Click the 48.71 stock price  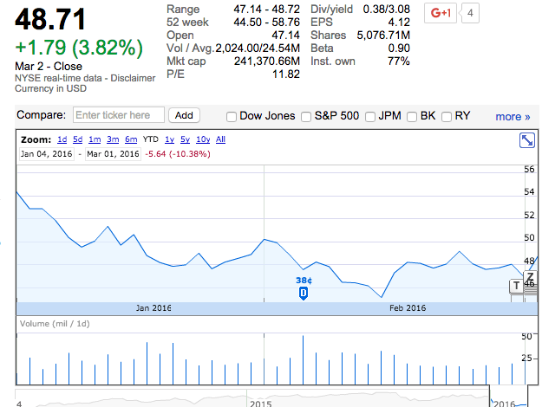[x=50, y=19]
